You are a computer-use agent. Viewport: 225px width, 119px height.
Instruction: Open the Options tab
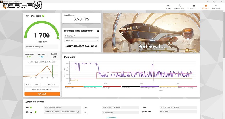216,7
